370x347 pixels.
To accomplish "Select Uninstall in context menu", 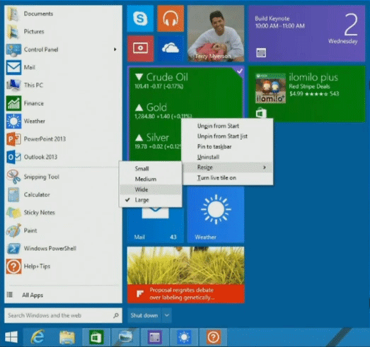I will tap(228, 157).
